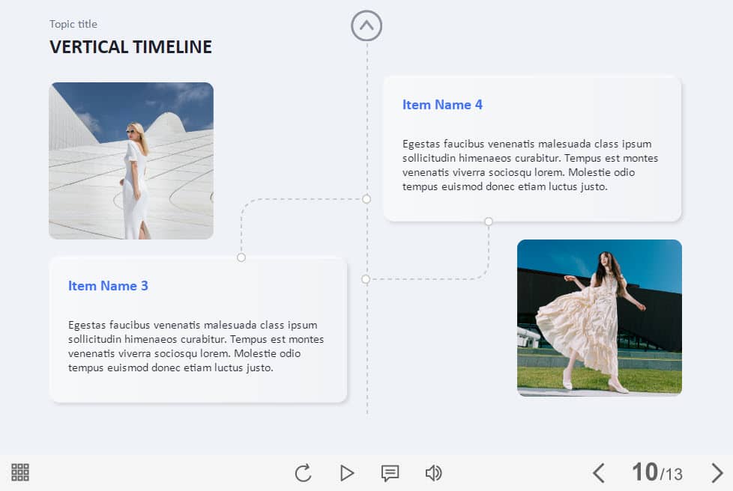Click photo of woman in white dress

point(131,161)
